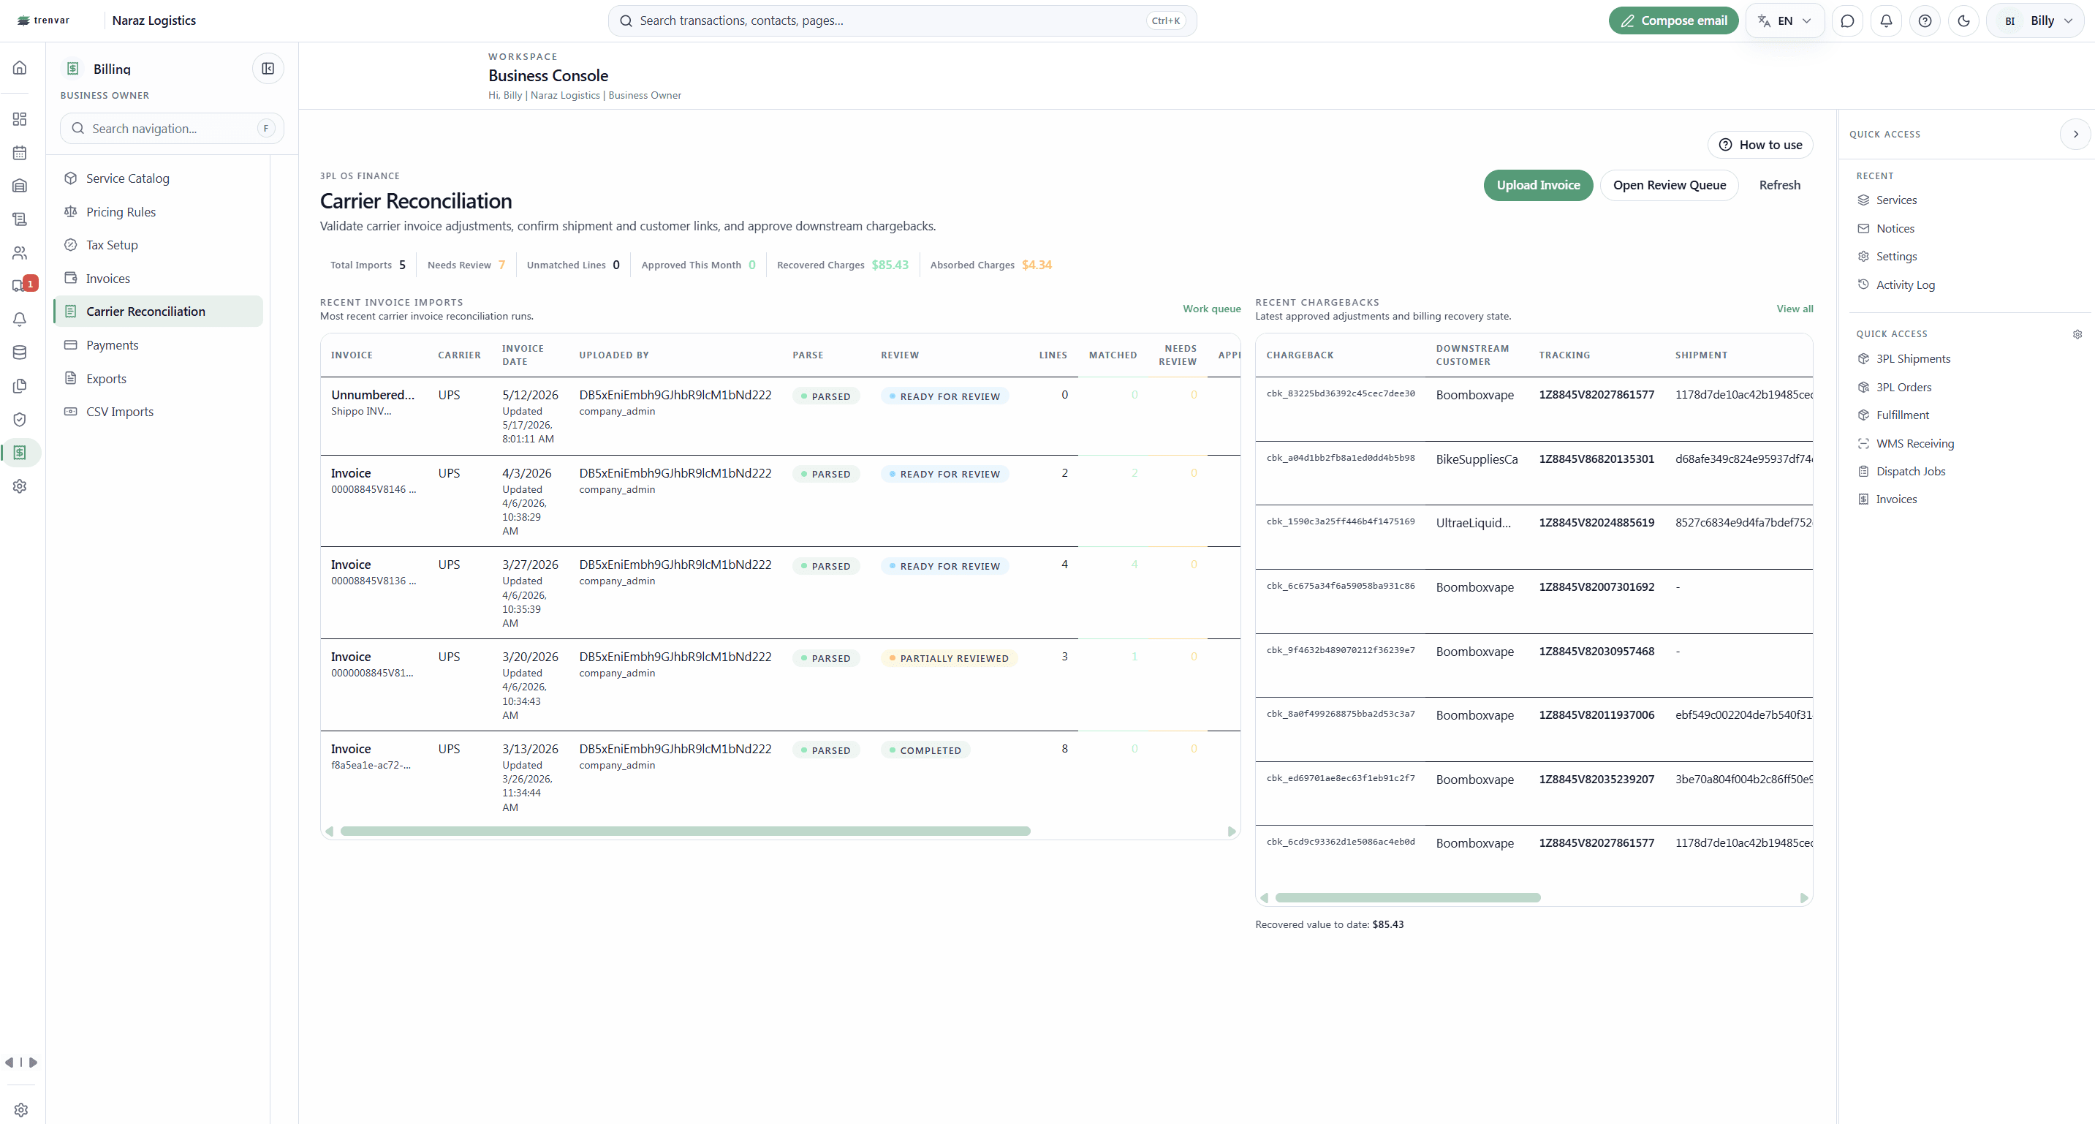This screenshot has height=1124, width=2095.
Task: Open the rail icon with red badge 1
Action: pyautogui.click(x=23, y=285)
